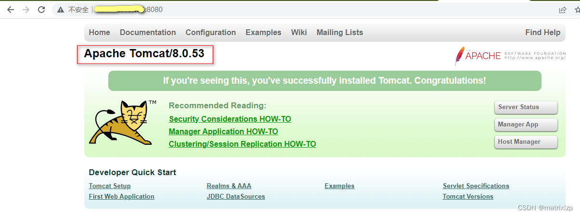This screenshot has width=580, height=216.
Task: Click the browser Forward arrow
Action: click(26, 10)
